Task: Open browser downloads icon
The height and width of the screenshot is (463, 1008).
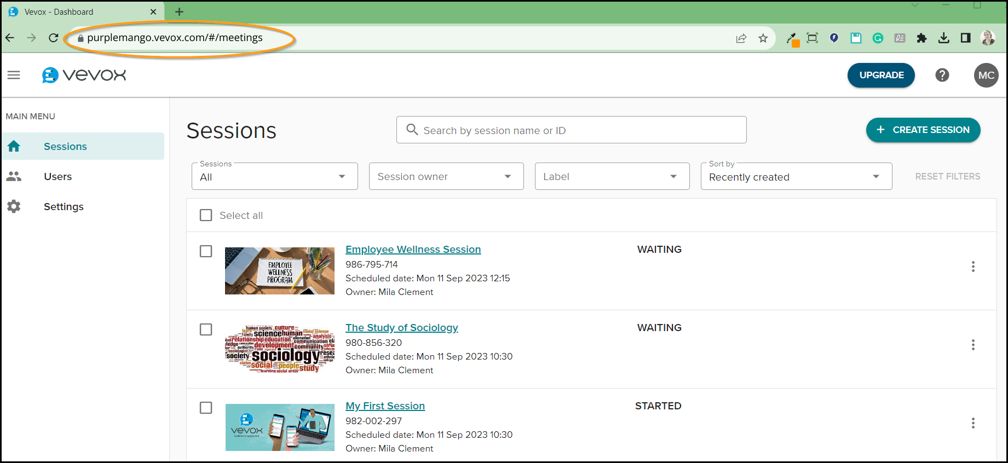Action: point(943,38)
